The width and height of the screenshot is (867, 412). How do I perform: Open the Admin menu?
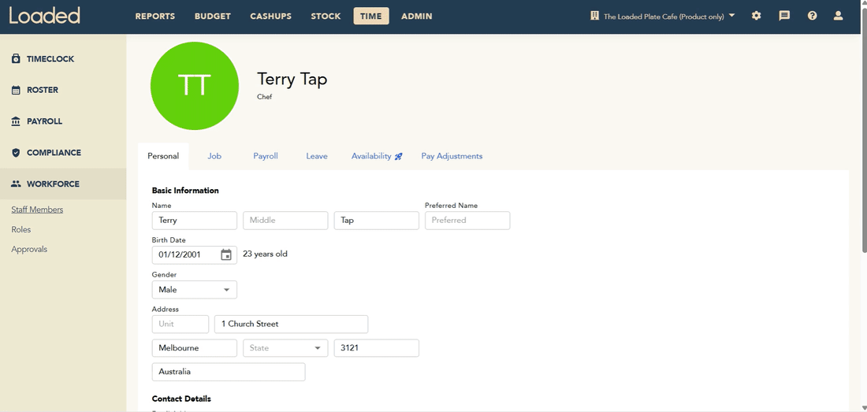417,16
